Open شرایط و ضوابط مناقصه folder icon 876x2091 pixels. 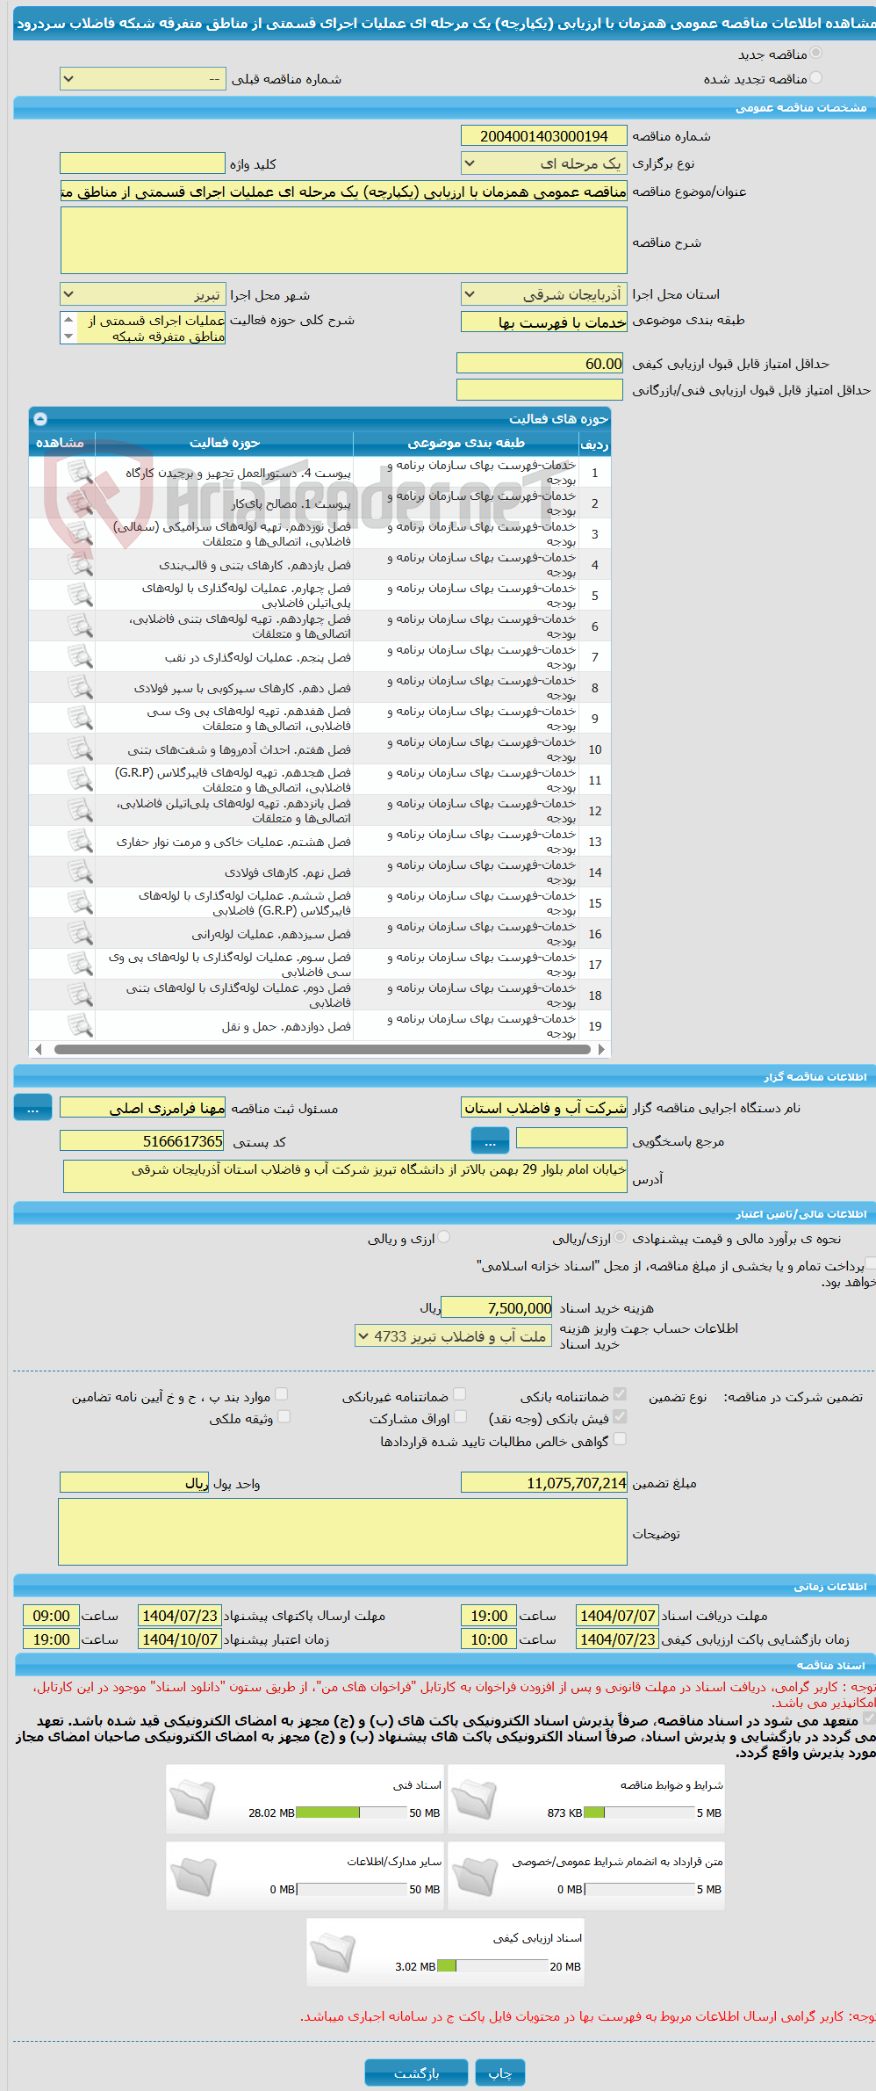(x=475, y=1799)
